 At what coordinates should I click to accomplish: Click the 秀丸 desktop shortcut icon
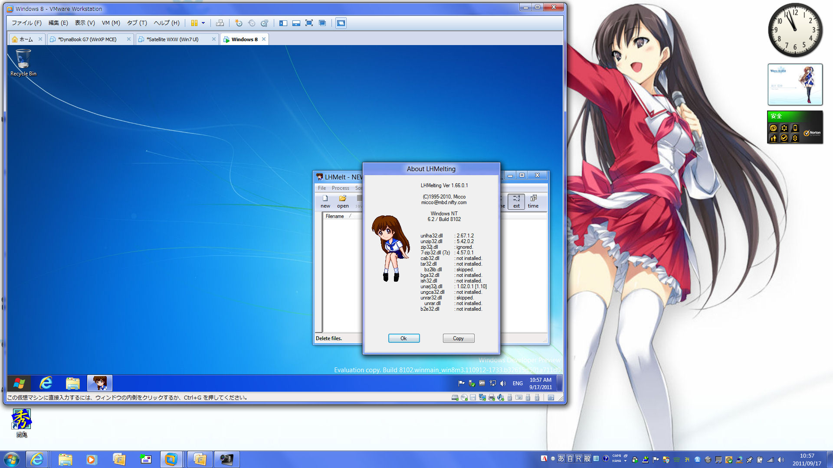[x=22, y=423]
